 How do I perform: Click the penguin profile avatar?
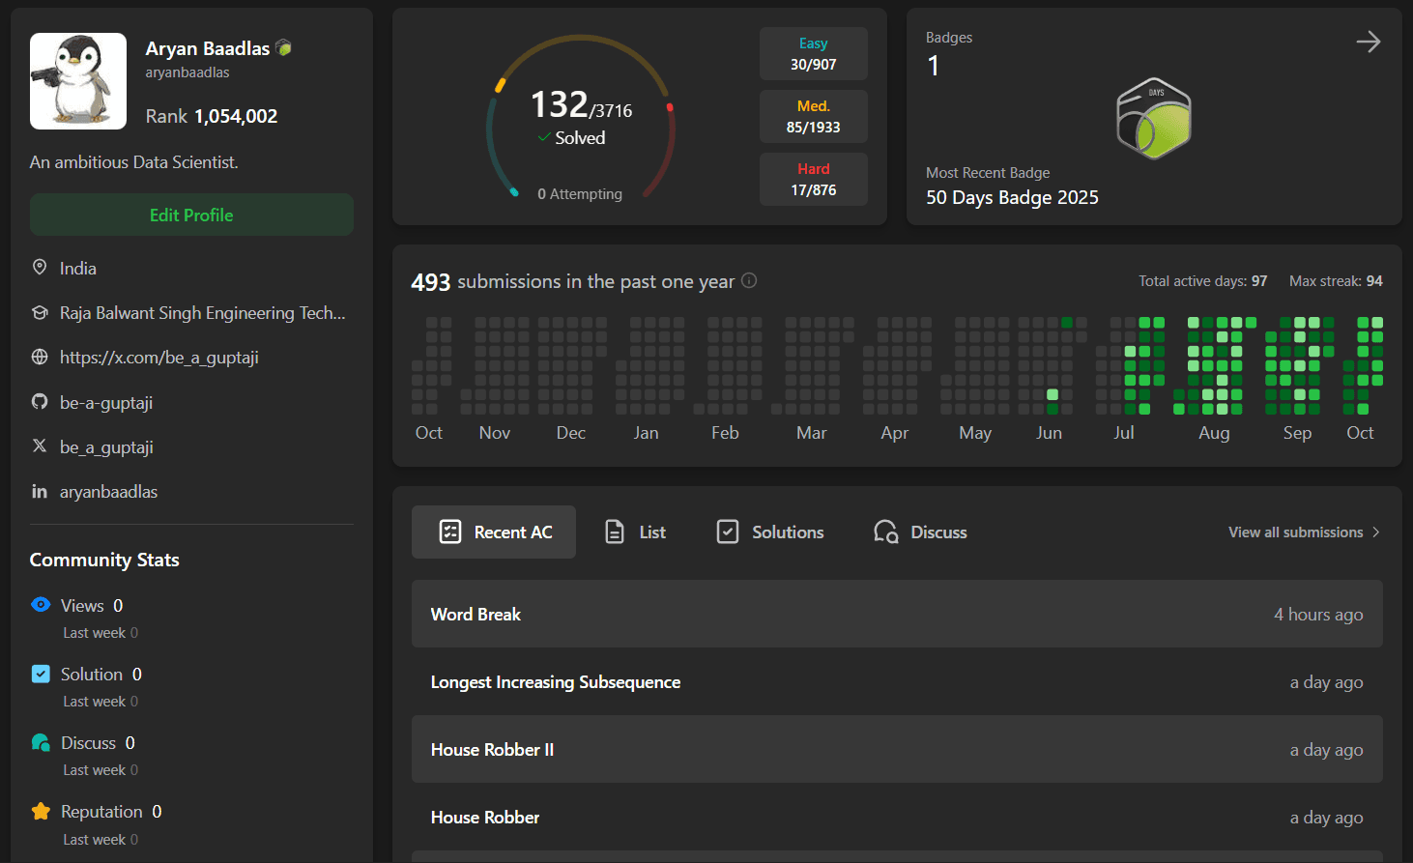tap(78, 81)
